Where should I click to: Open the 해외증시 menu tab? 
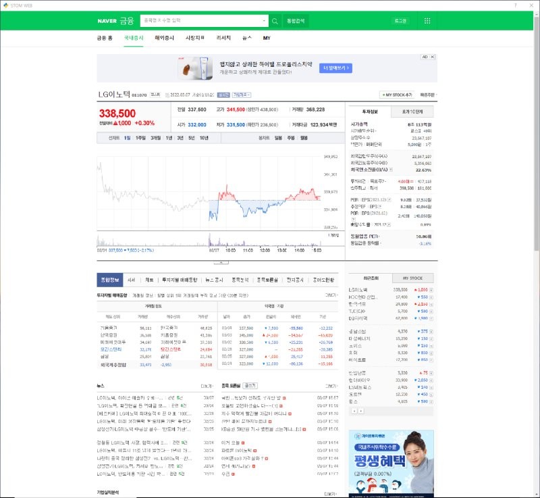click(x=164, y=39)
